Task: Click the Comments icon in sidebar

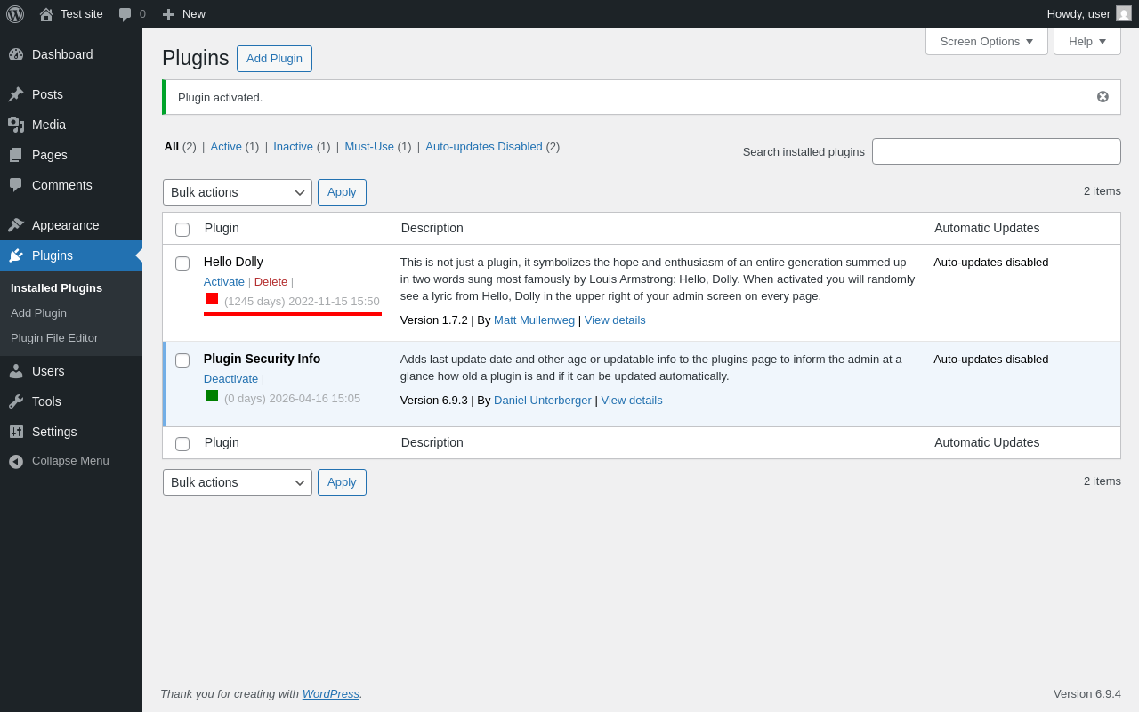Action: [x=16, y=185]
